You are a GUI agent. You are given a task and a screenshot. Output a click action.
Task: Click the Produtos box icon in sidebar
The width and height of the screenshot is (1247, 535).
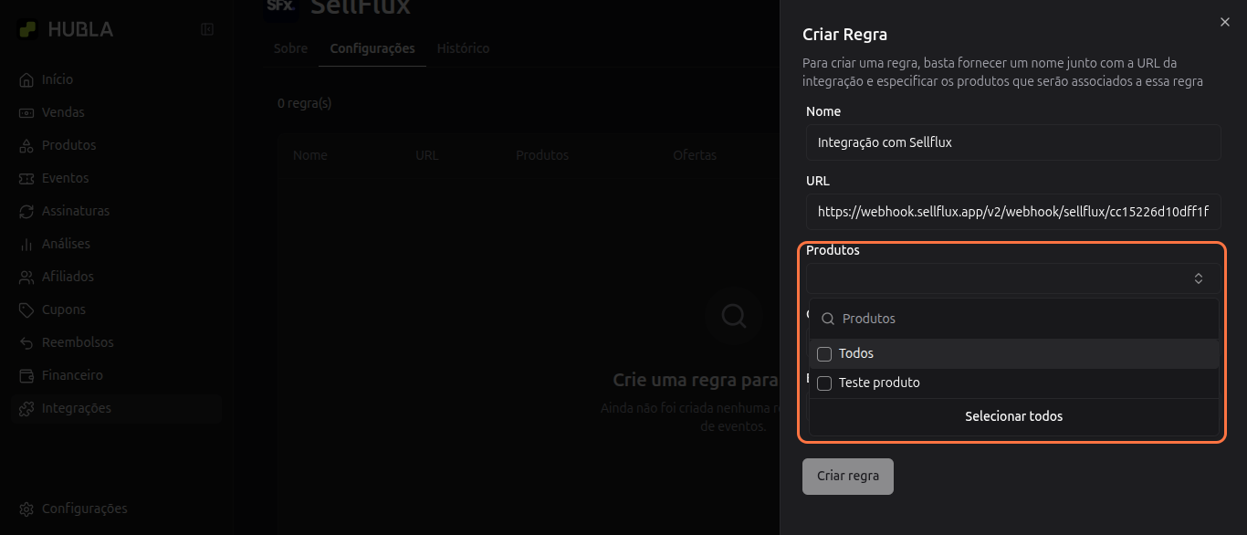26,146
